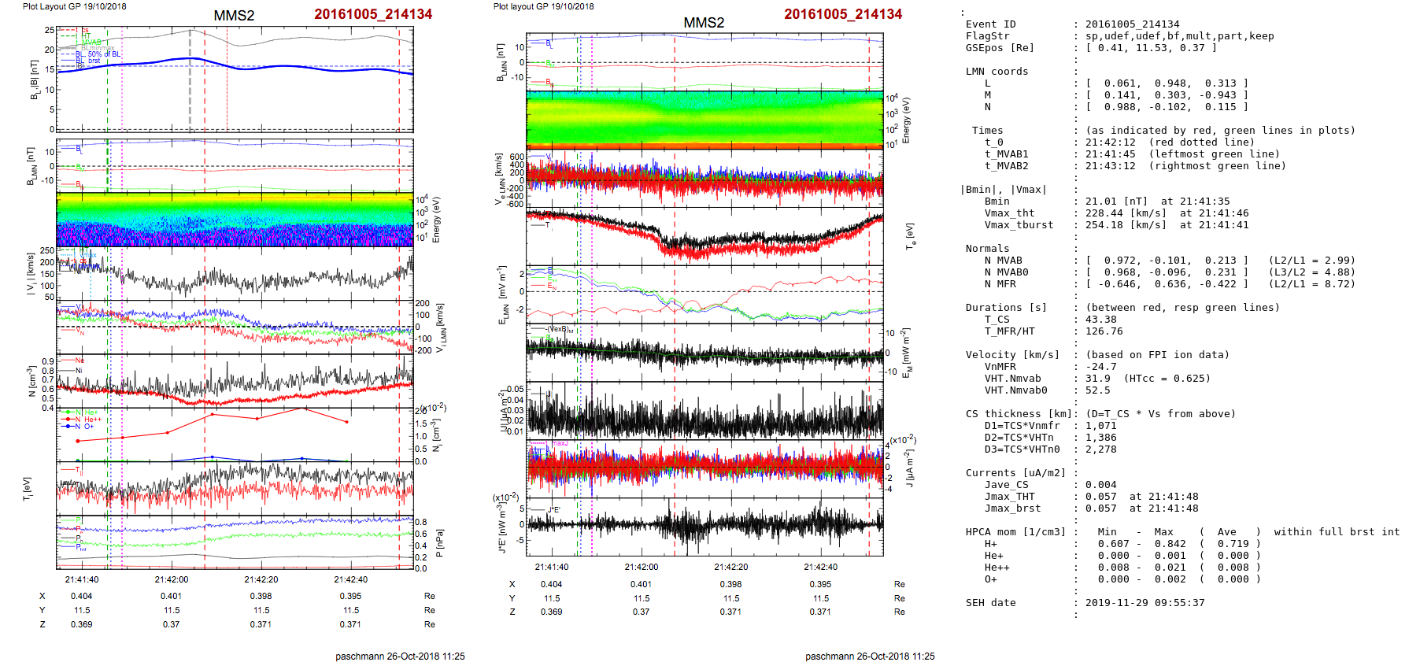Click the electron temperature Te panel in the right plot
1420x662 pixels.
[x=704, y=235]
